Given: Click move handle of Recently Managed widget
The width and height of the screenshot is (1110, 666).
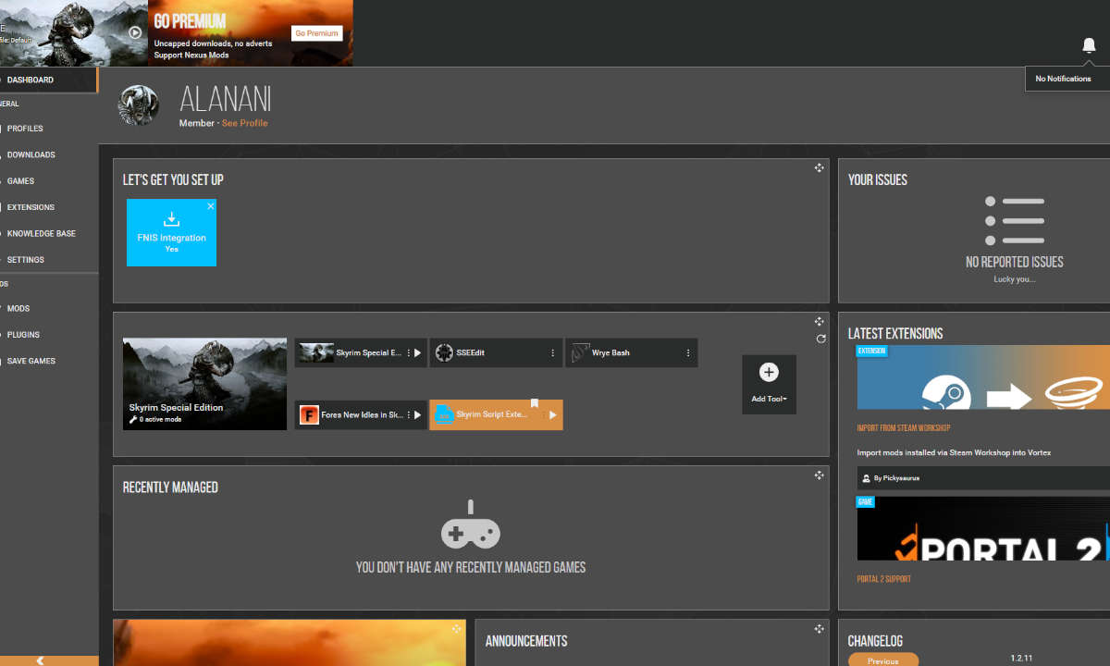Looking at the screenshot, I should coord(819,475).
